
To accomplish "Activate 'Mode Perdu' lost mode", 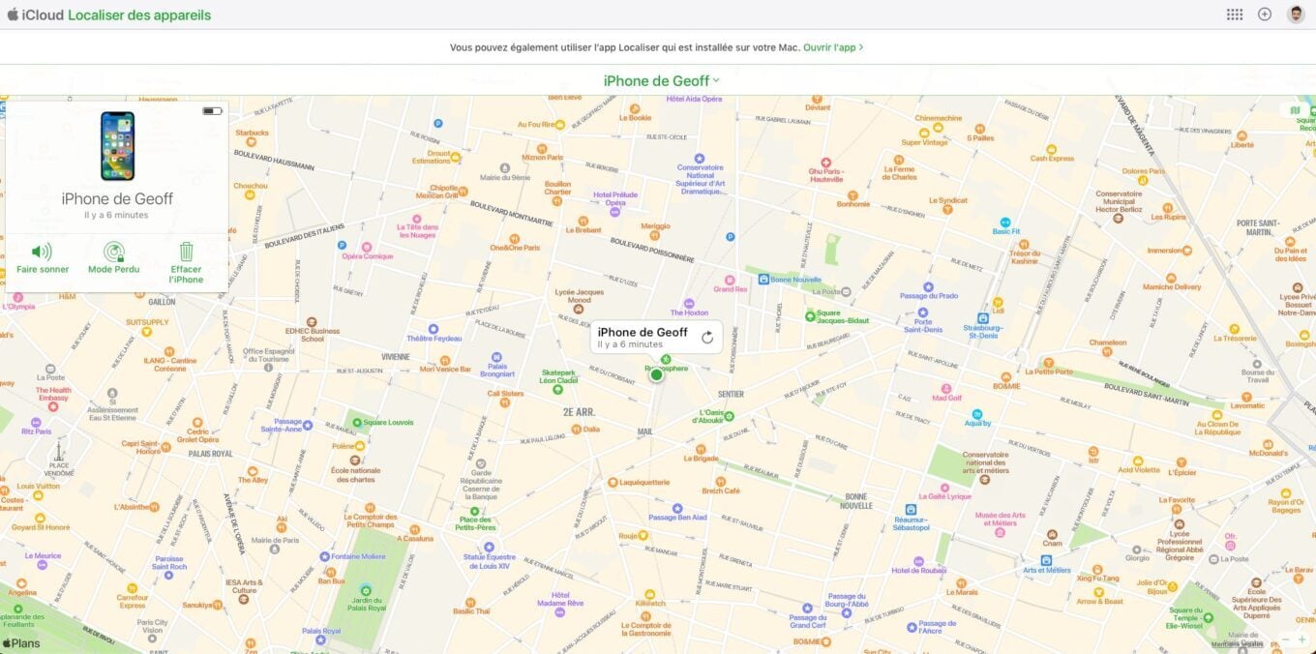I will click(113, 258).
